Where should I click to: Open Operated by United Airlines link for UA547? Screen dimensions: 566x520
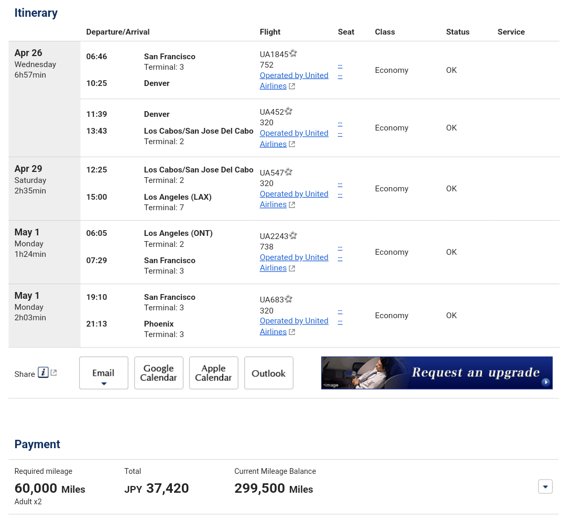[x=293, y=194]
